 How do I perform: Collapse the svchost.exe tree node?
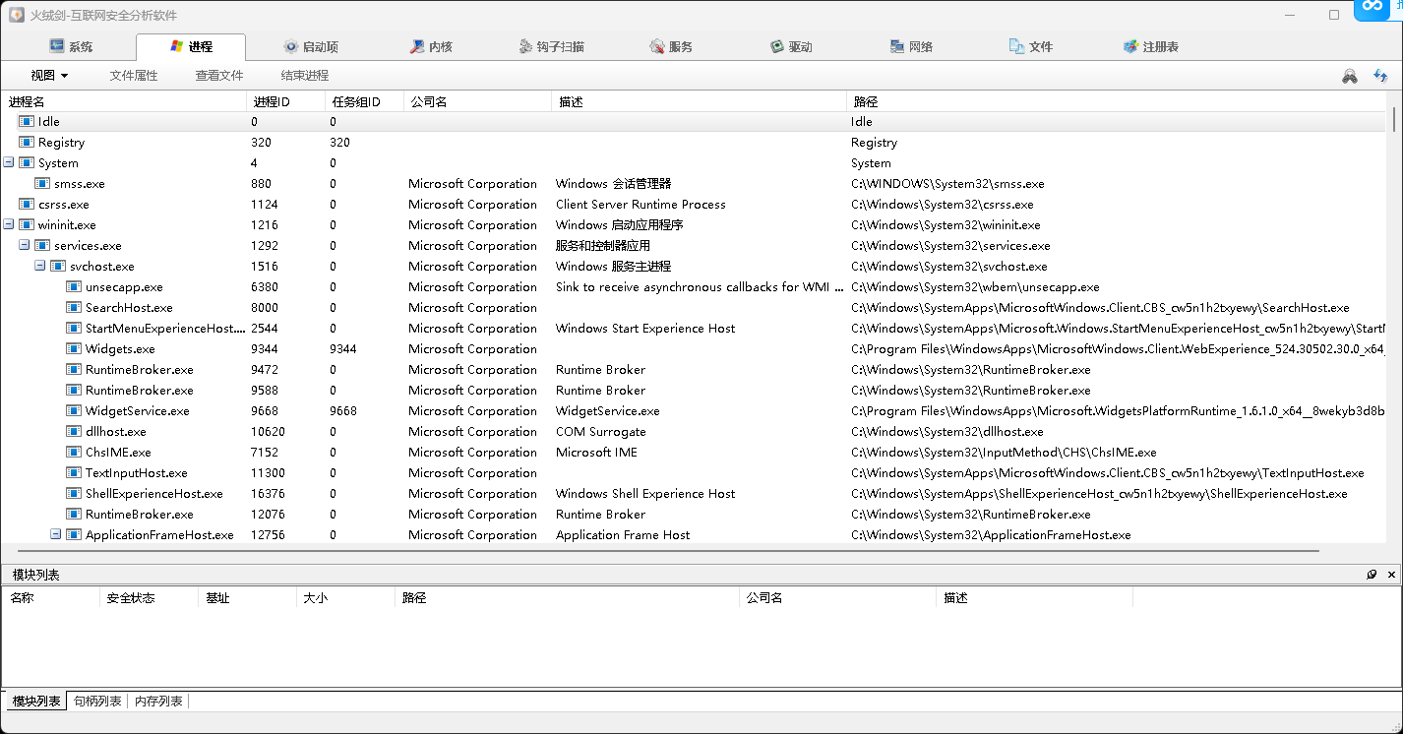pos(40,266)
